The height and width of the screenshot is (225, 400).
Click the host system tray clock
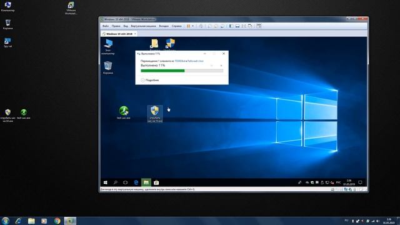pos(389,221)
